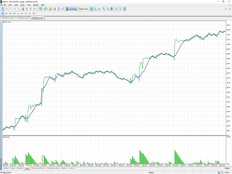Switch chart to bar chart icon

click(92, 9)
